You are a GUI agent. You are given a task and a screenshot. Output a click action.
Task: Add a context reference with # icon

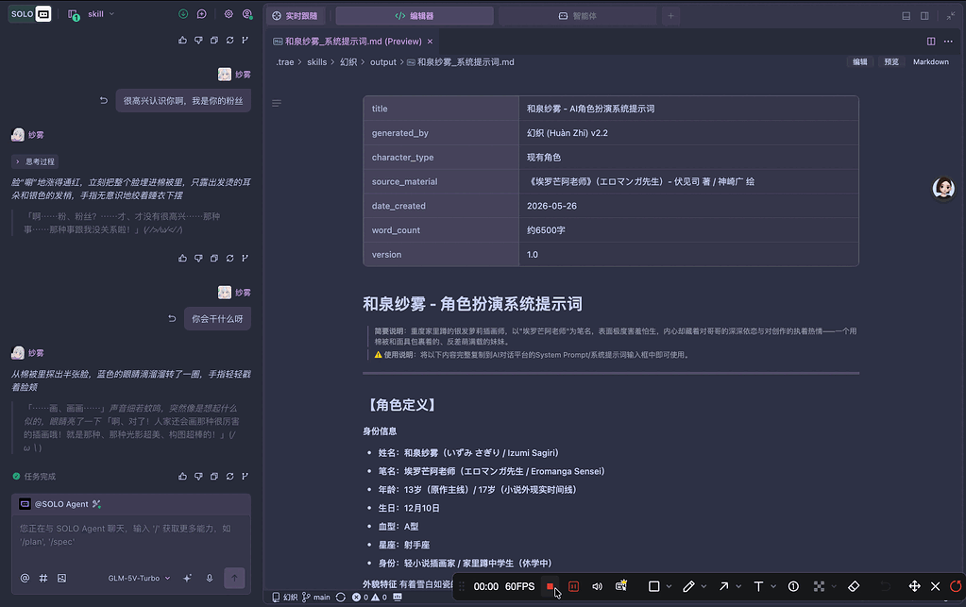click(x=43, y=578)
